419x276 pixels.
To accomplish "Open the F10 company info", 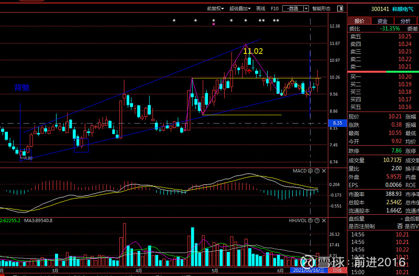I will [x=274, y=8].
